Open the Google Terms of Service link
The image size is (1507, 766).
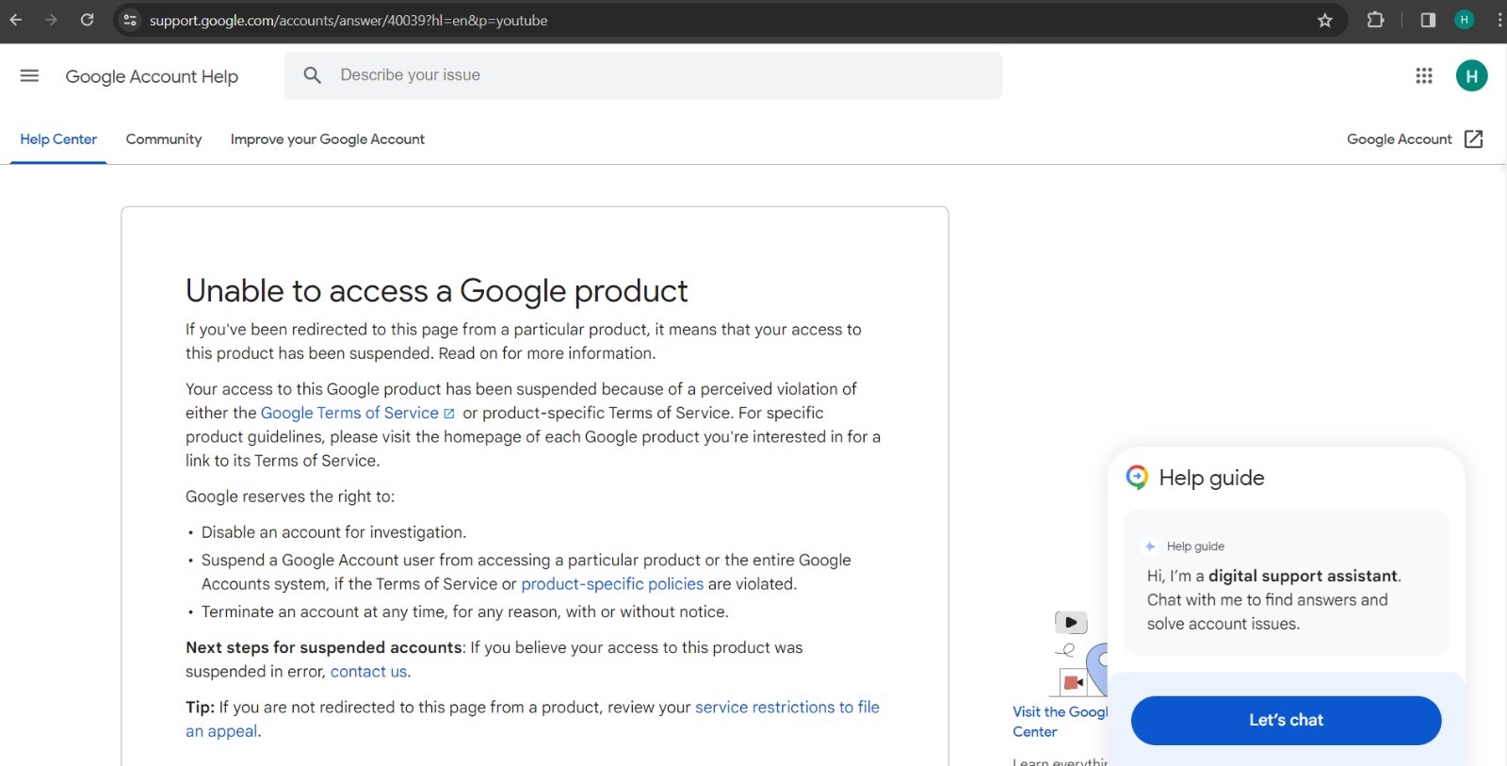pyautogui.click(x=349, y=413)
